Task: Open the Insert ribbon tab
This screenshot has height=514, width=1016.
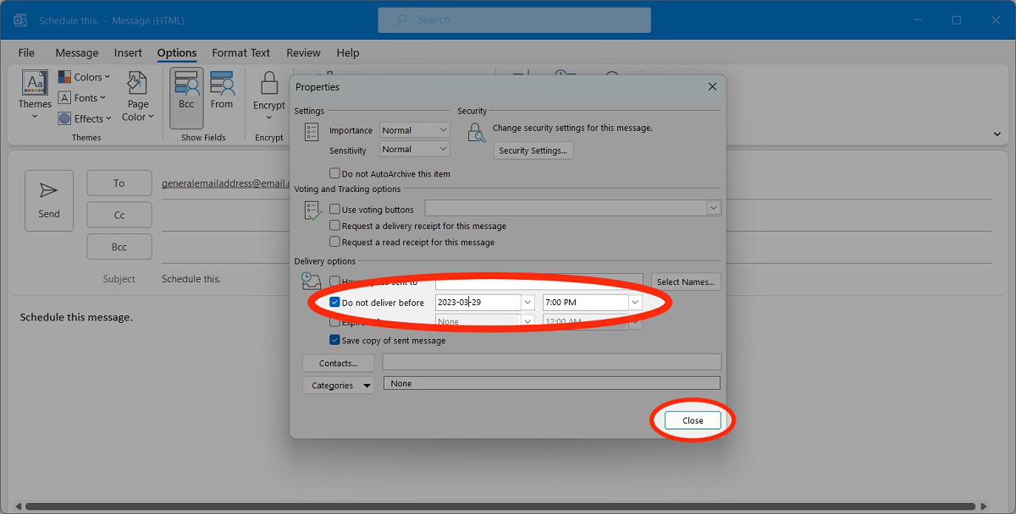Action: [128, 52]
